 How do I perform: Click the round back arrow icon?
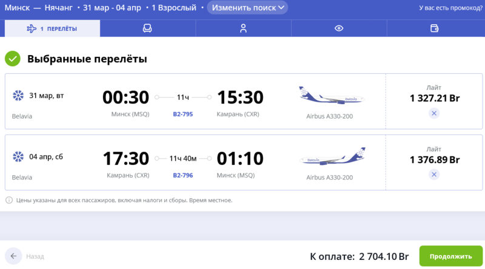point(13,256)
